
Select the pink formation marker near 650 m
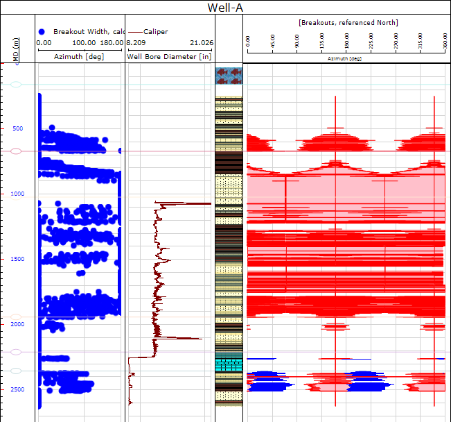pyautogui.click(x=17, y=151)
